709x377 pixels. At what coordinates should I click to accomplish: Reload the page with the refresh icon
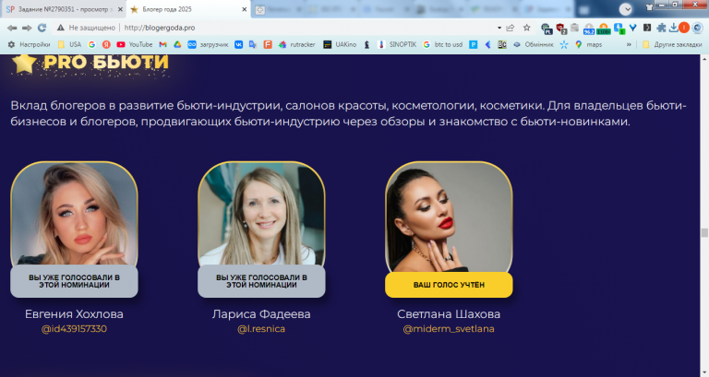coord(42,28)
